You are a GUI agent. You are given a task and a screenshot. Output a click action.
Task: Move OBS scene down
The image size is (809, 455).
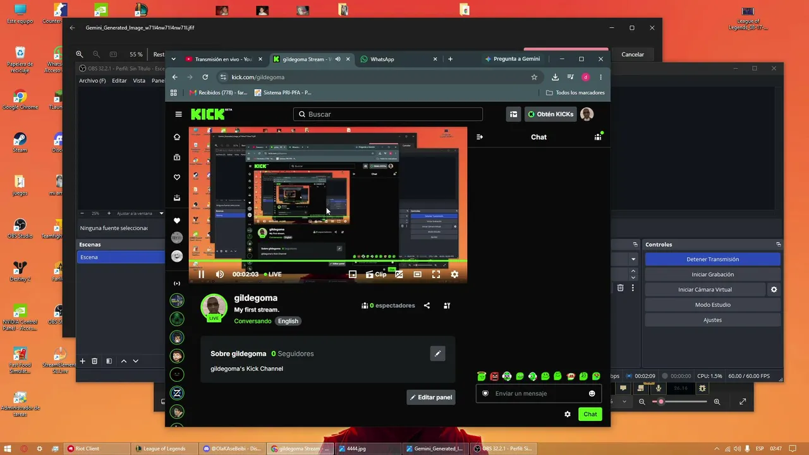(x=135, y=361)
